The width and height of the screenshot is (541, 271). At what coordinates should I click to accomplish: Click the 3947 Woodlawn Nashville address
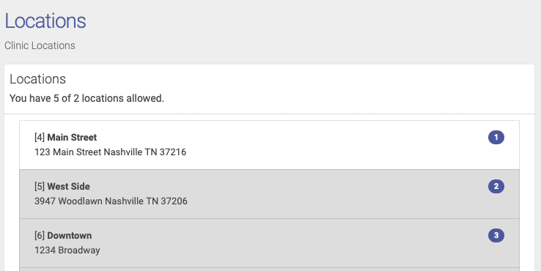pos(111,201)
